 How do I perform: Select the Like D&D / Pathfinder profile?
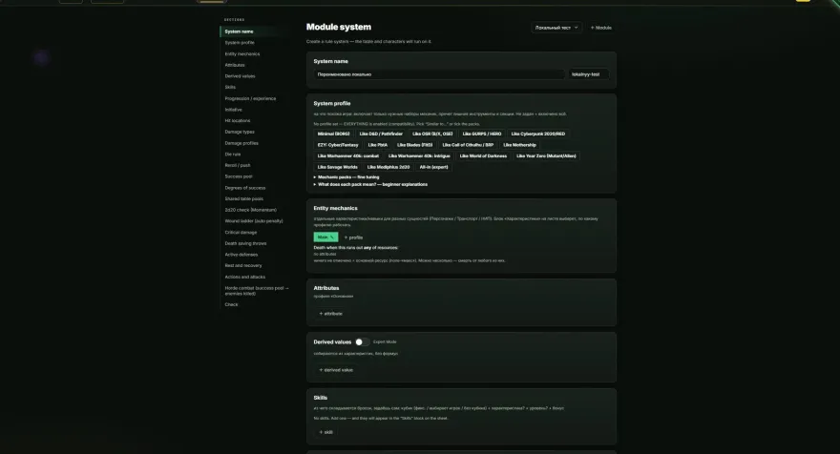(381, 134)
